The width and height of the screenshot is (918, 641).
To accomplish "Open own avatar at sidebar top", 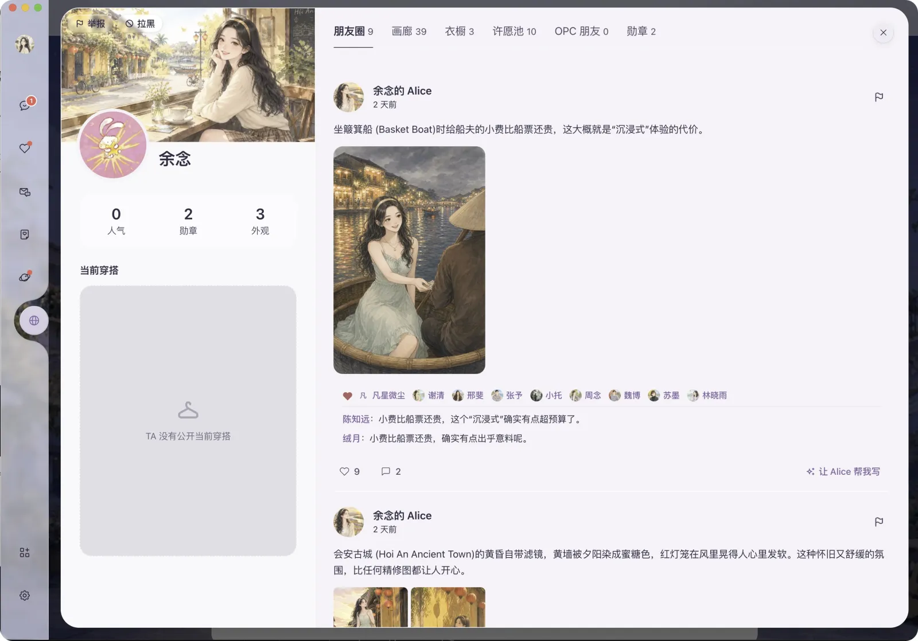I will pyautogui.click(x=25, y=44).
